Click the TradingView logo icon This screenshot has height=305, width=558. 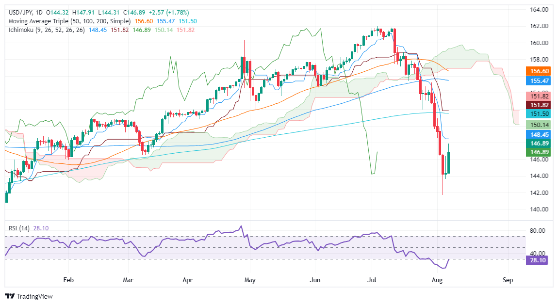[x=10, y=296]
